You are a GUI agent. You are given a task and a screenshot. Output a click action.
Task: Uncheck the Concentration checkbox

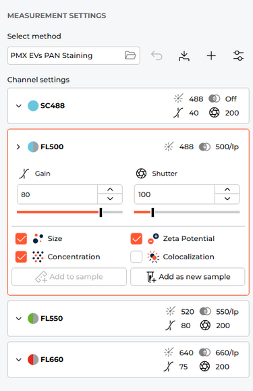click(x=21, y=257)
